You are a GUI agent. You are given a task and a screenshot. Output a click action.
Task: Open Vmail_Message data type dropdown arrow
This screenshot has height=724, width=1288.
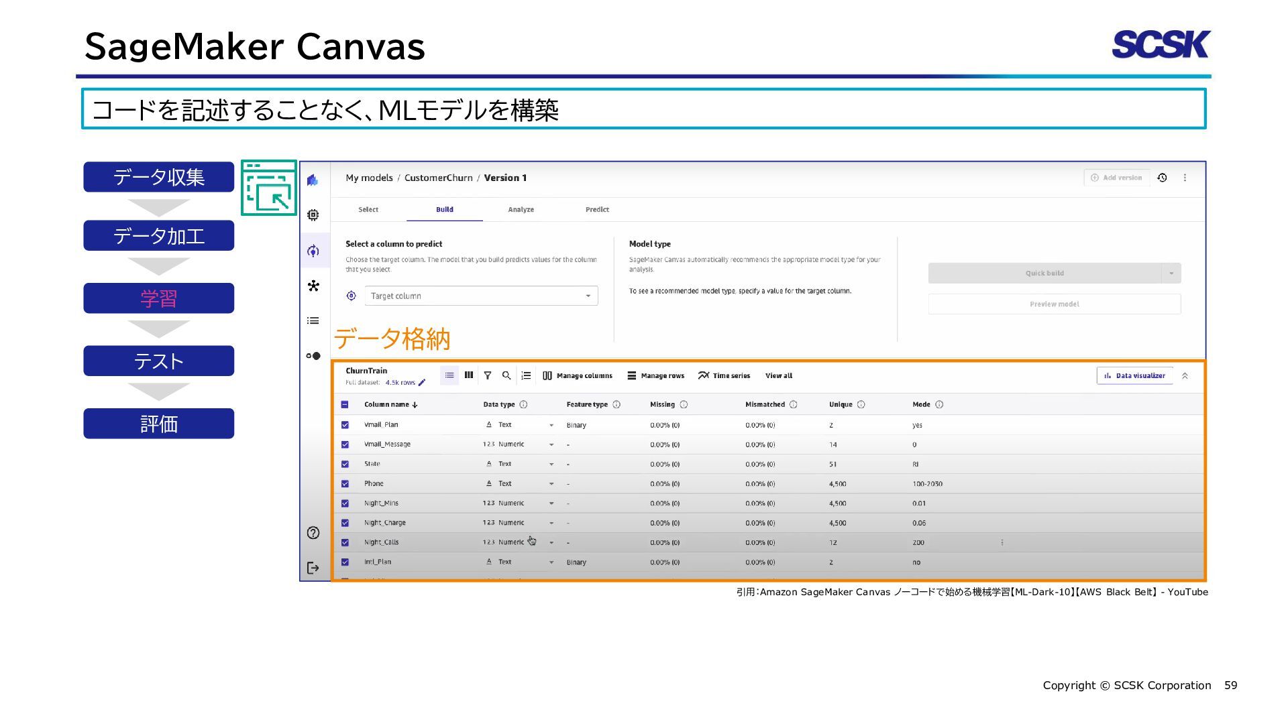551,444
